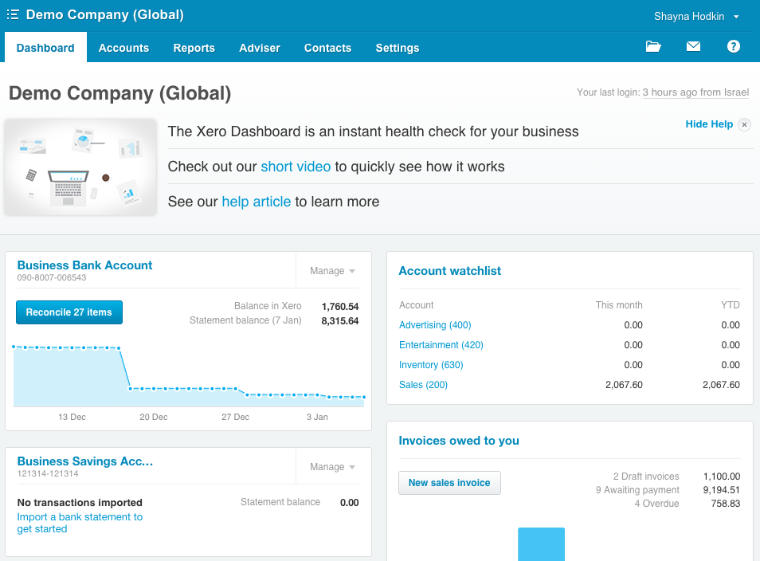Screen dimensions: 760x561
Task: Open the mail inbox icon
Action: pos(694,46)
